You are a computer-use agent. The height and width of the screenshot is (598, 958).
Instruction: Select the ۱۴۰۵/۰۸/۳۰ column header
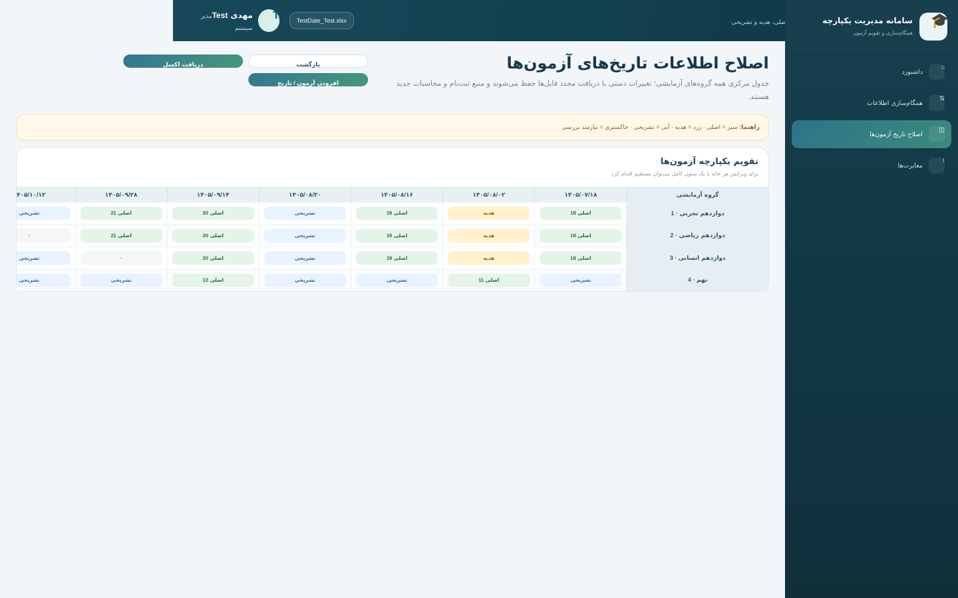(x=305, y=195)
